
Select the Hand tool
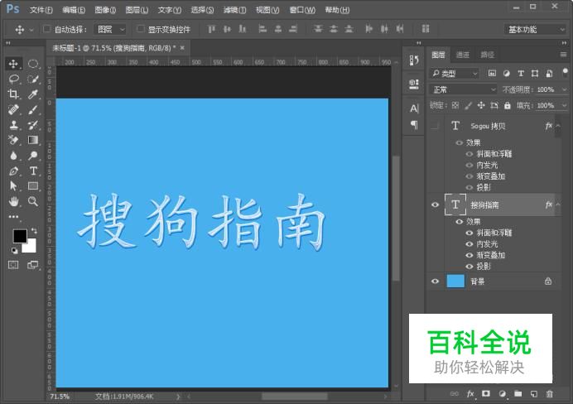coord(13,201)
